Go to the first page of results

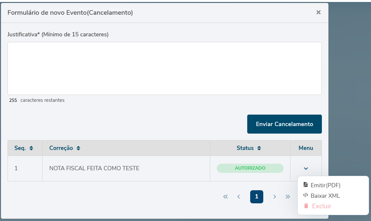pyautogui.click(x=225, y=197)
